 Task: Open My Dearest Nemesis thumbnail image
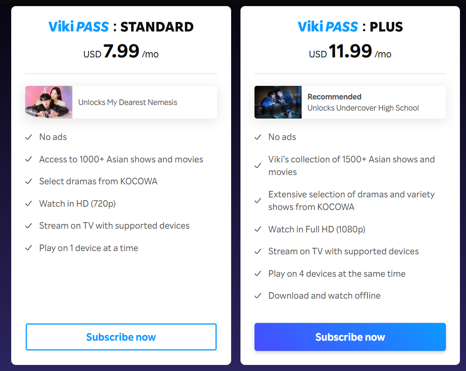coord(49,102)
